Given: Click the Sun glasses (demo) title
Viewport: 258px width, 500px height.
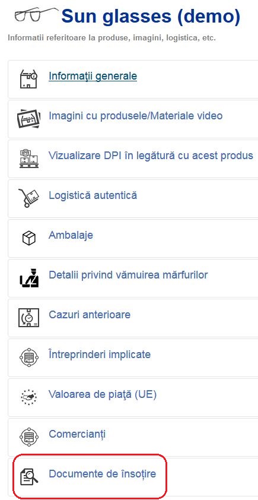Looking at the screenshot, I should [151, 16].
